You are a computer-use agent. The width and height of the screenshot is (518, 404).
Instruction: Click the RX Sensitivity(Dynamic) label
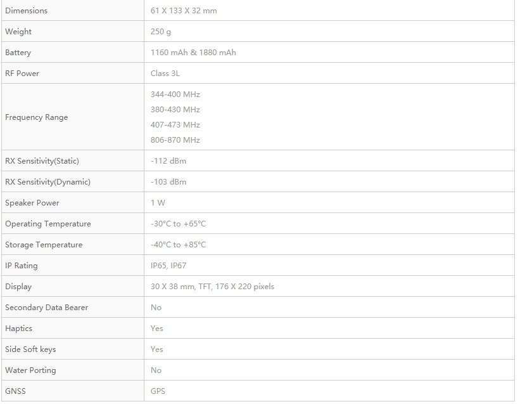point(47,181)
